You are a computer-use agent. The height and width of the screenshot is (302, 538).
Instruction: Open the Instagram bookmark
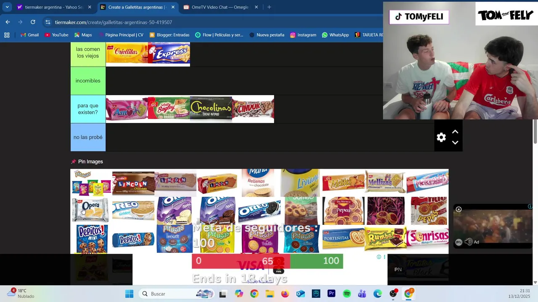point(303,35)
